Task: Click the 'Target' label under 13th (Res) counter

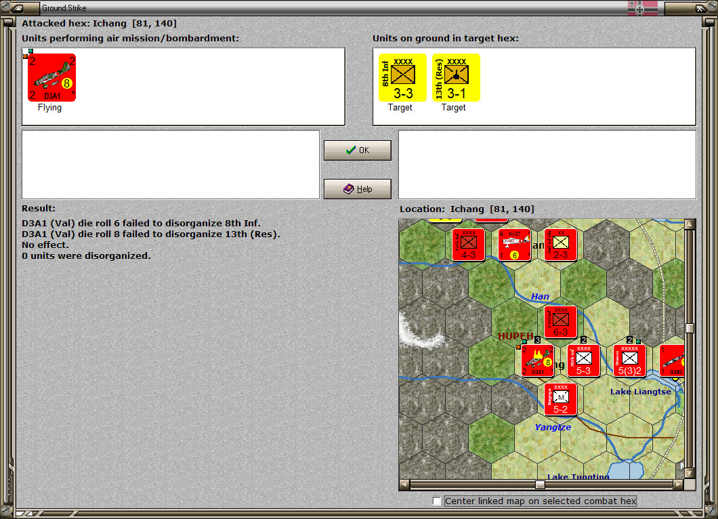Action: (x=453, y=107)
